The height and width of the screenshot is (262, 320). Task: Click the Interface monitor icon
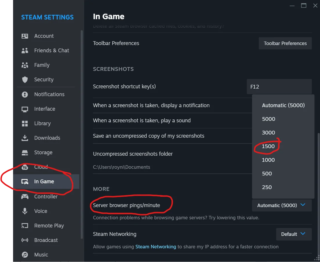25,109
